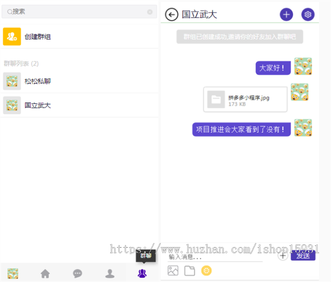Image resolution: width=331 pixels, height=282 pixels.
Task: Open group settings gear icon
Action: pyautogui.click(x=308, y=15)
